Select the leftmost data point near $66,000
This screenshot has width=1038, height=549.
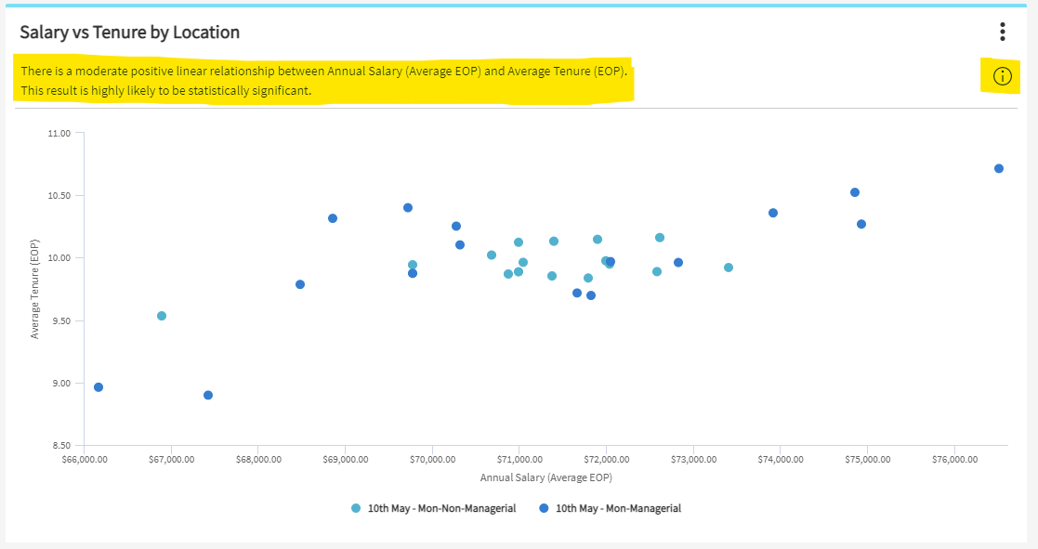point(99,387)
